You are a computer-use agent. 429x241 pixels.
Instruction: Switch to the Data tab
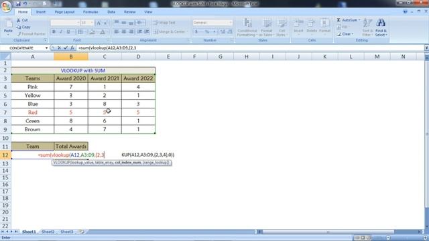pyautogui.click(x=111, y=12)
